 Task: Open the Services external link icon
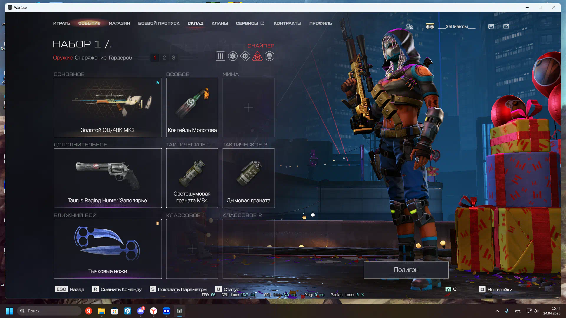pos(262,23)
